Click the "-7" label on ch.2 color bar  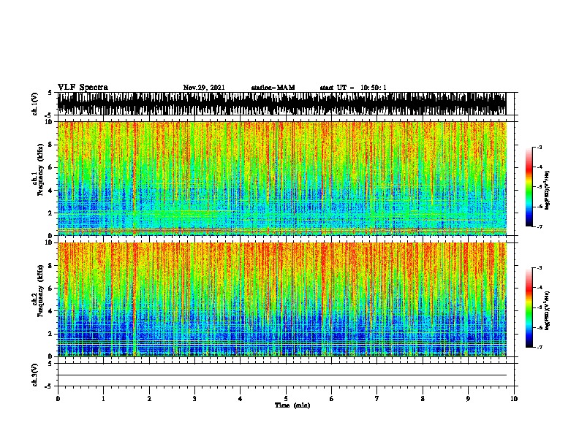539,347
